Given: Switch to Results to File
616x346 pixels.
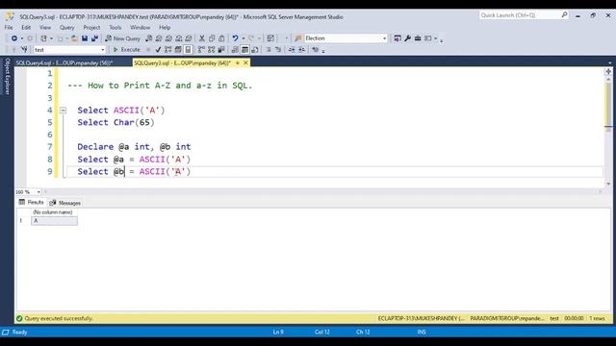Looking at the screenshot, I should [x=255, y=50].
